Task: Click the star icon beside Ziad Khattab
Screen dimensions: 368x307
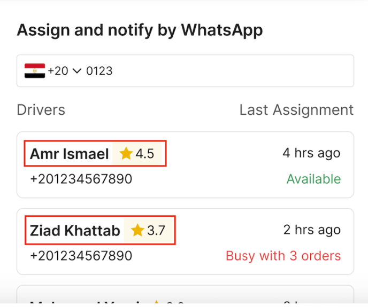Action: coord(137,231)
